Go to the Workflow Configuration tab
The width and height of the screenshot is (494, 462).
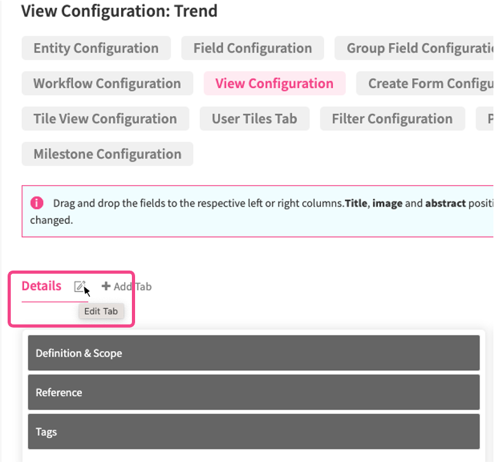107,84
